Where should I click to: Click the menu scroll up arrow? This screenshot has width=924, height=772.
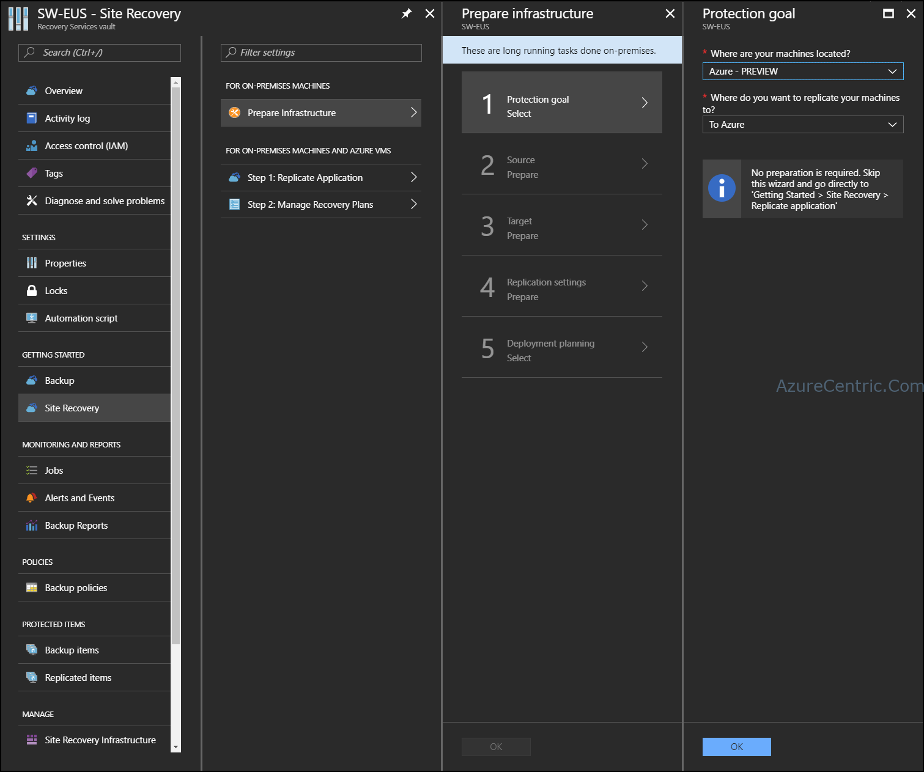coord(176,82)
